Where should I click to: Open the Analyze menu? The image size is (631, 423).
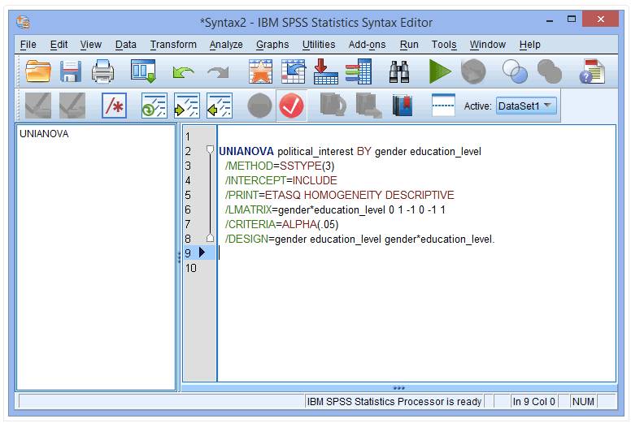[x=226, y=45]
